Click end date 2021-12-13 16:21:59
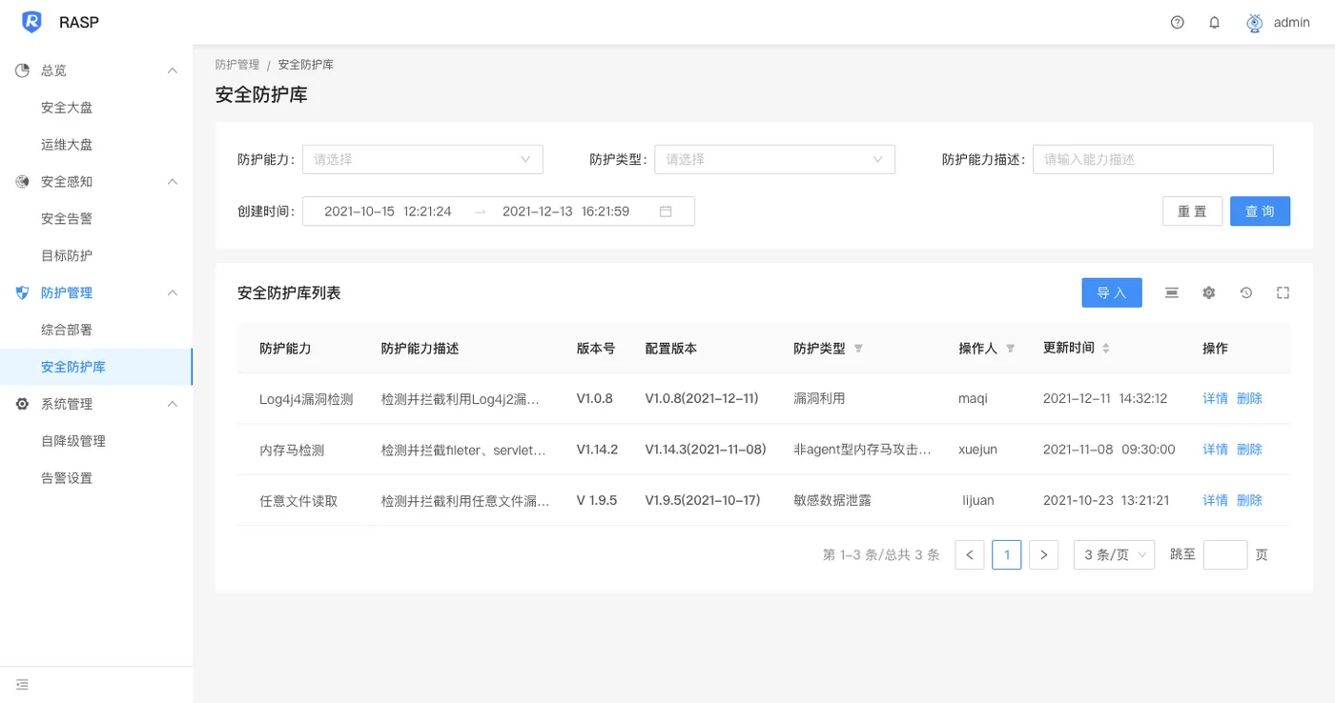This screenshot has width=1335, height=703. pos(565,211)
